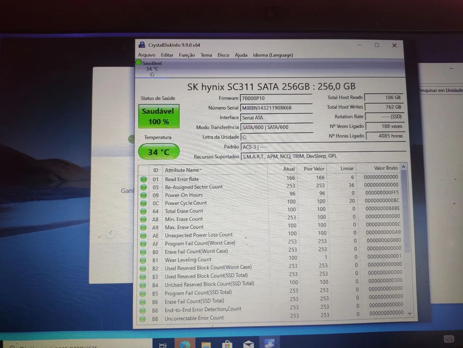
Task: Open the Função menu
Action: 187,55
